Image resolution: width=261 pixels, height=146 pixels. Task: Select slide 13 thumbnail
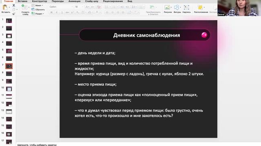pyautogui.click(x=9, y=112)
